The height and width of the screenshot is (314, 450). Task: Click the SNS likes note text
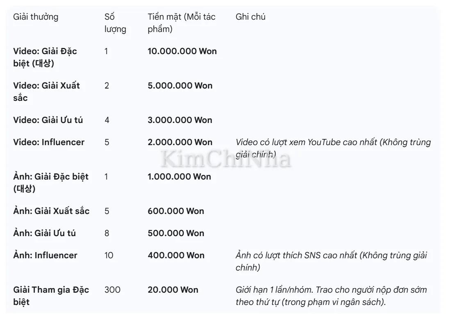click(x=331, y=261)
